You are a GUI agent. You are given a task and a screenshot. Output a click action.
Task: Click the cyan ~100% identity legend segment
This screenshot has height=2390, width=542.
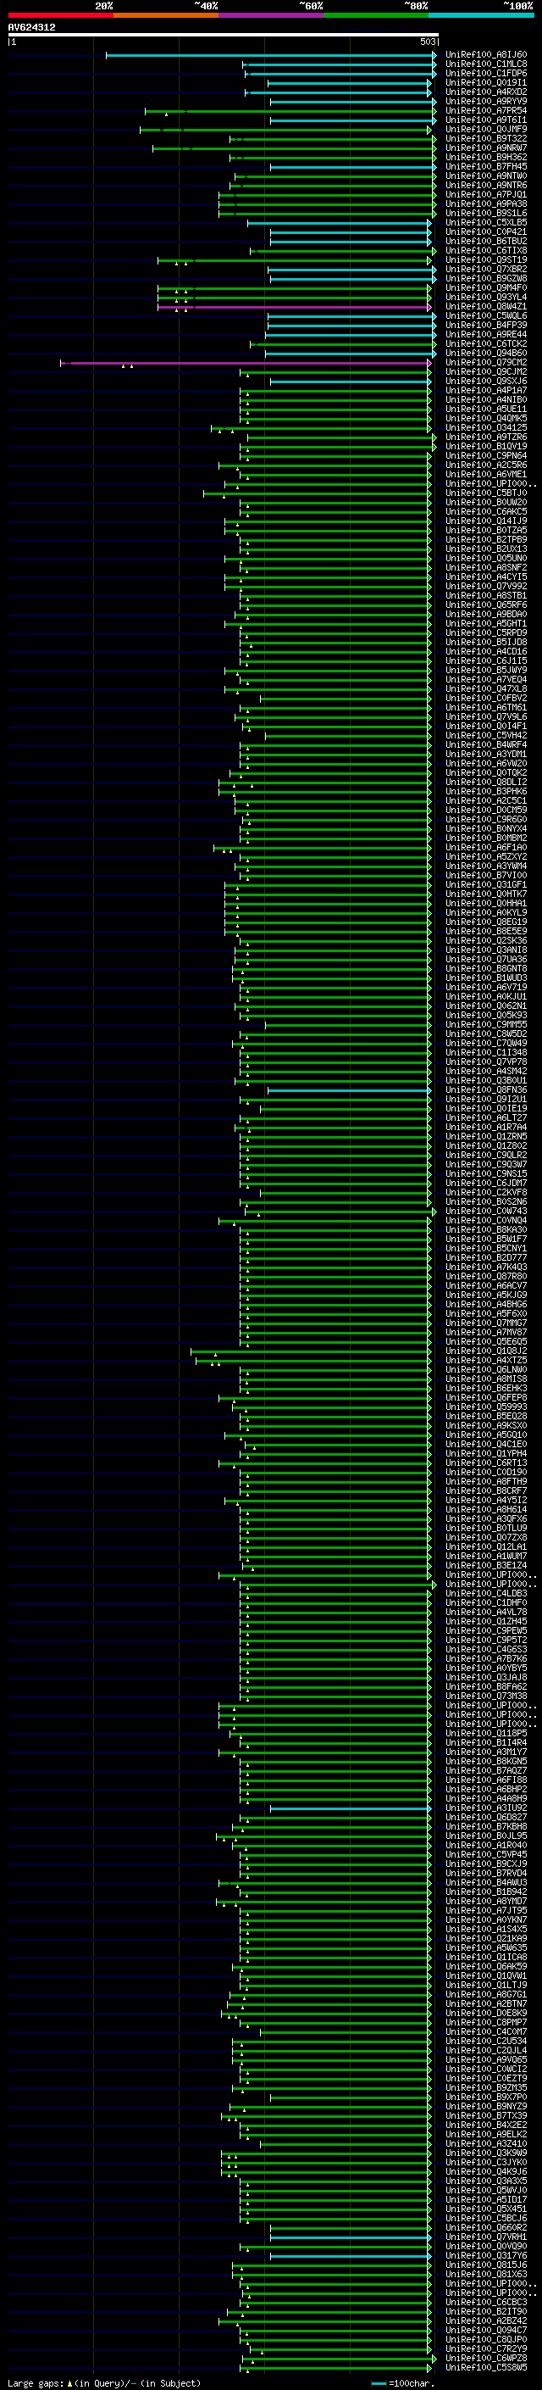coord(481,15)
